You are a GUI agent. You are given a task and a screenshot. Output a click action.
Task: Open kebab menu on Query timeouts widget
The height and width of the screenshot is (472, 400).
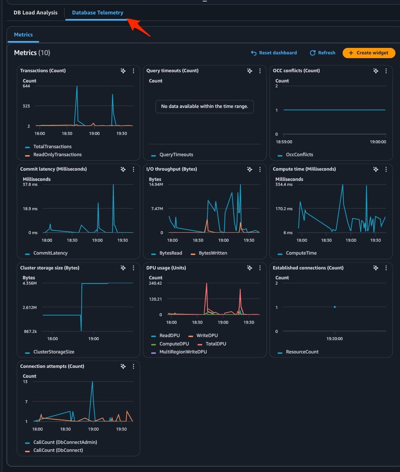point(260,71)
